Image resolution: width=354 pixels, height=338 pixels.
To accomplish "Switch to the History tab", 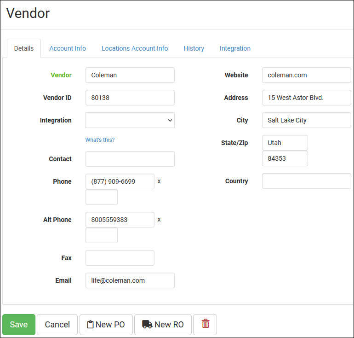I will point(194,48).
